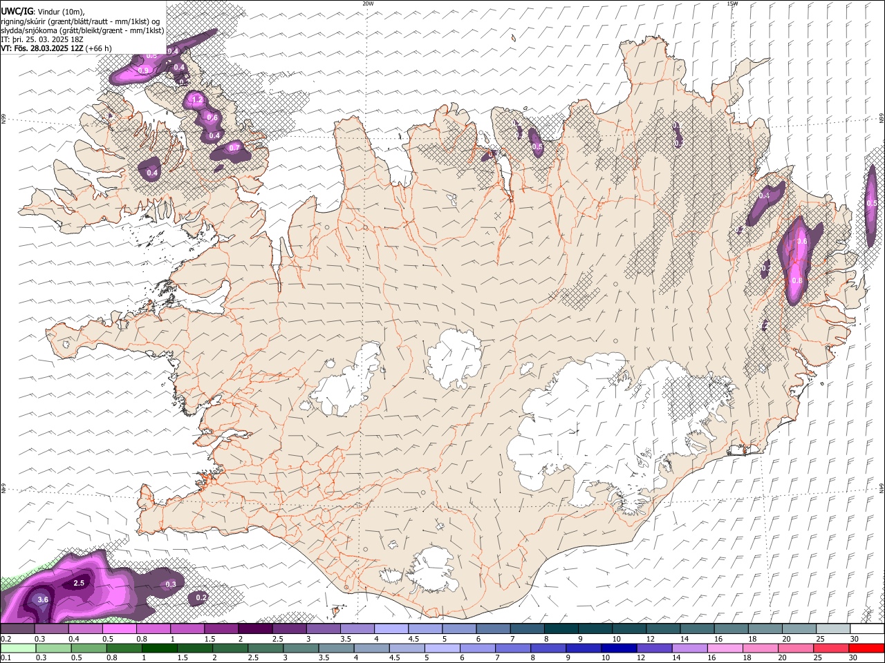Select upper legend swatch starting at 0.8
885x663 pixels.
153,629
